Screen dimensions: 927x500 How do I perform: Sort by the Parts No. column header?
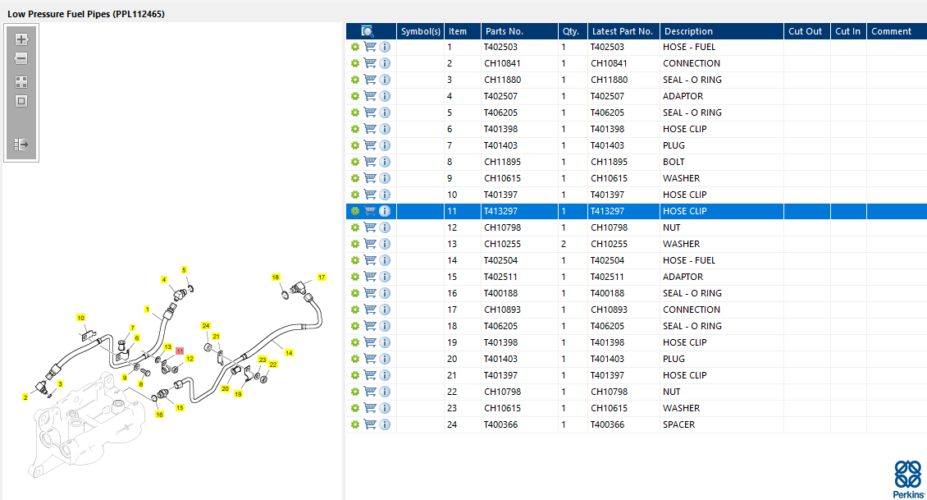(x=519, y=31)
